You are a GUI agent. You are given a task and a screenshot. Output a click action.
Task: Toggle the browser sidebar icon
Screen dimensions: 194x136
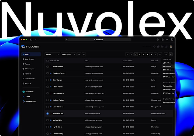coord(31,39)
